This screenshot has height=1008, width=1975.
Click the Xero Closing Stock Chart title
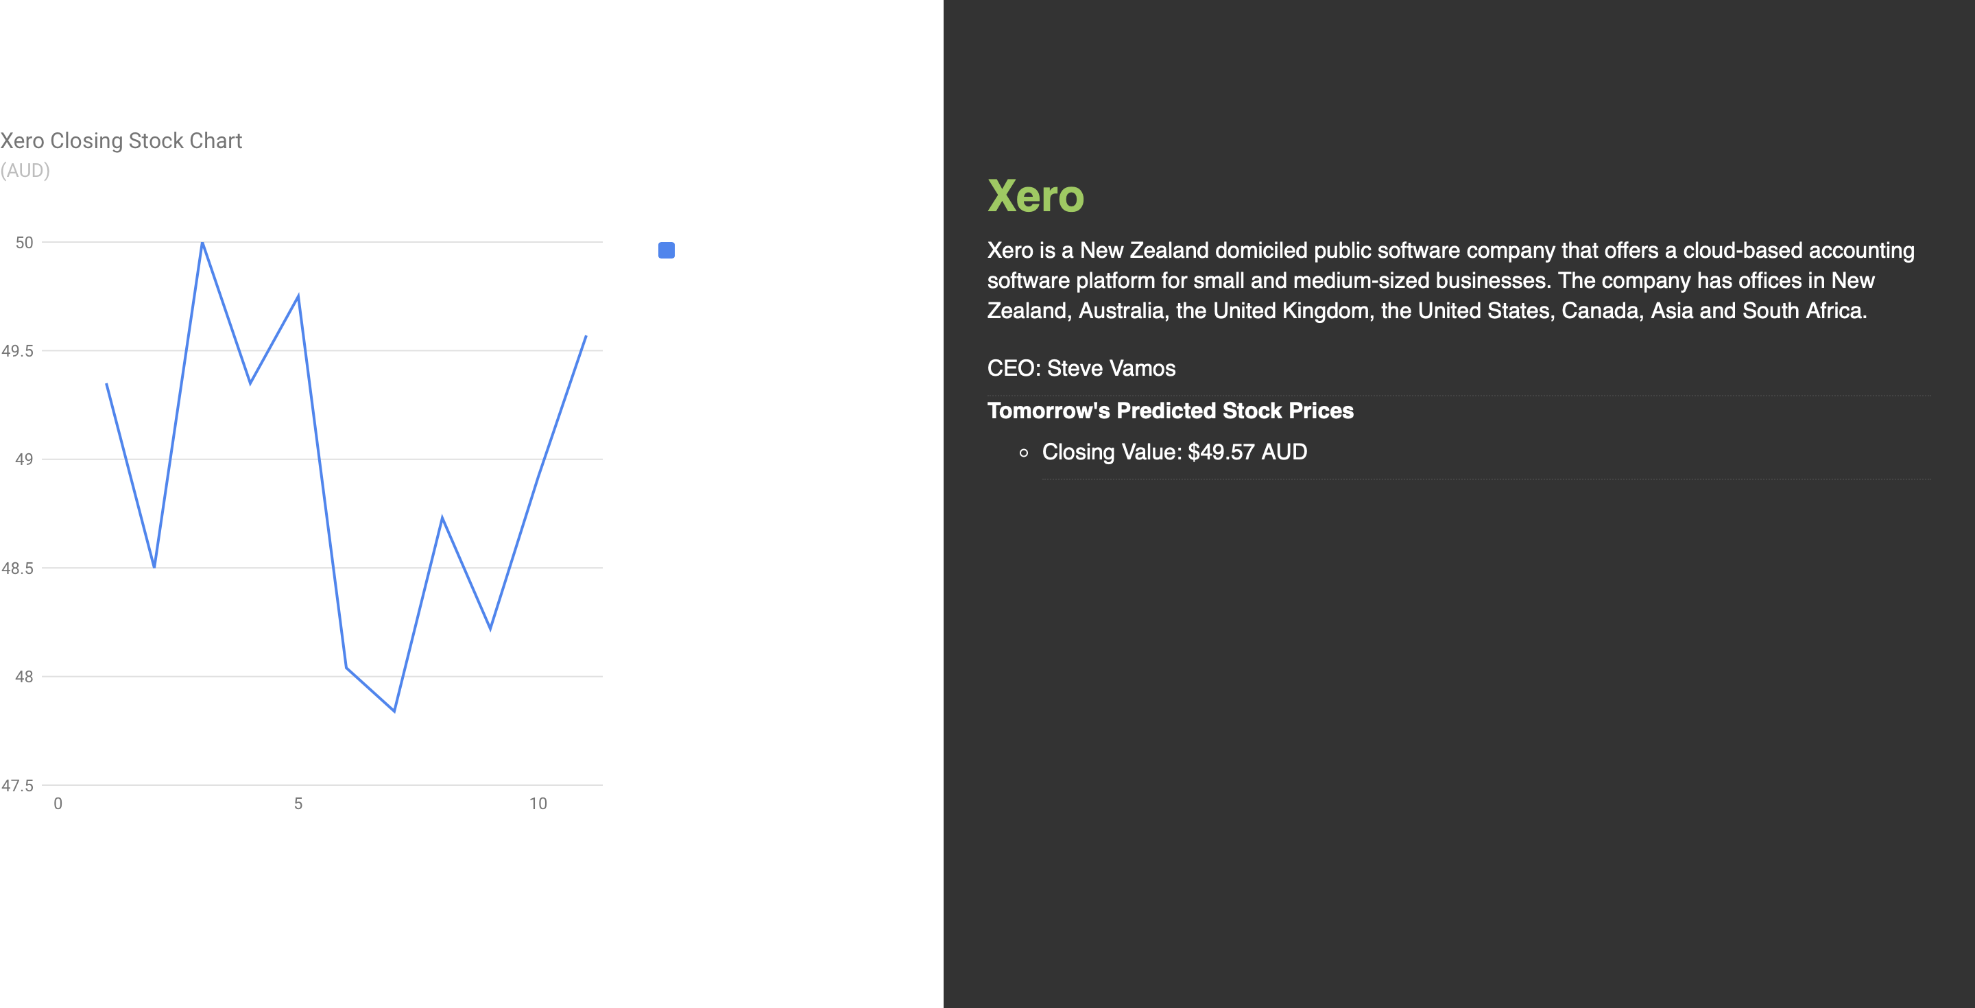click(121, 141)
